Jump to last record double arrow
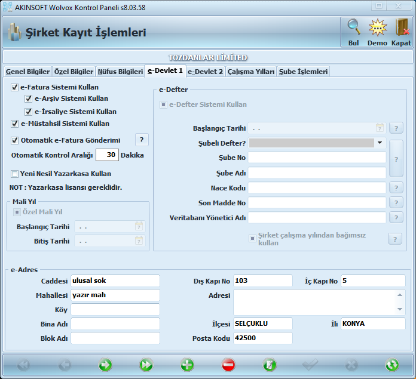The width and height of the screenshot is (416, 379). coord(146,365)
